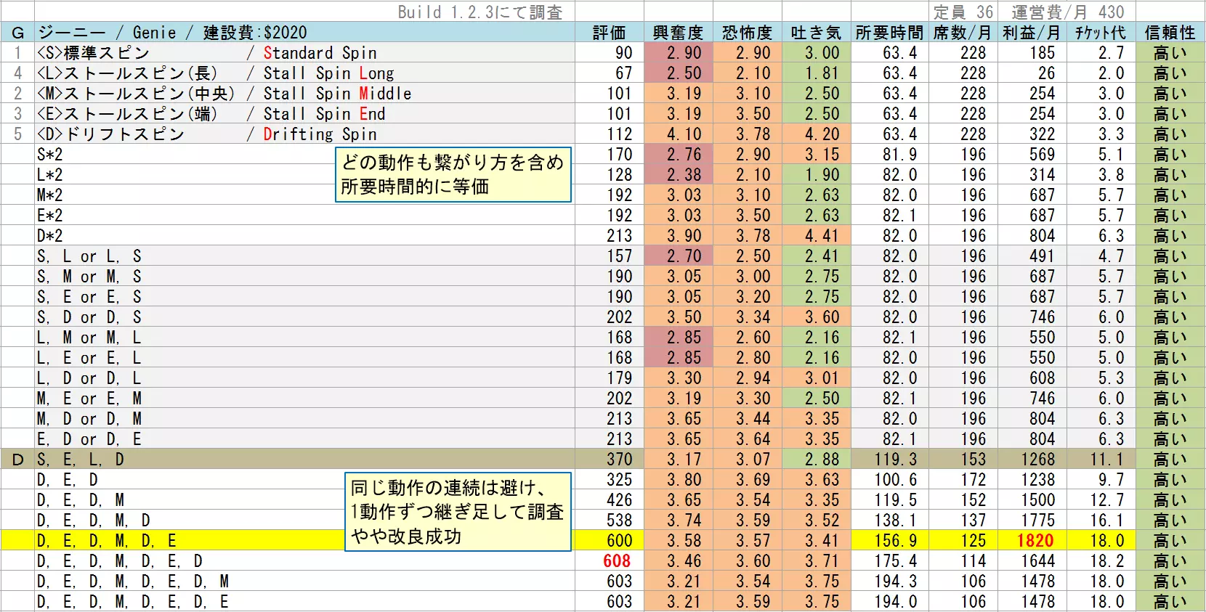
Task: Click the 信頼性 column header
Action: [1170, 33]
